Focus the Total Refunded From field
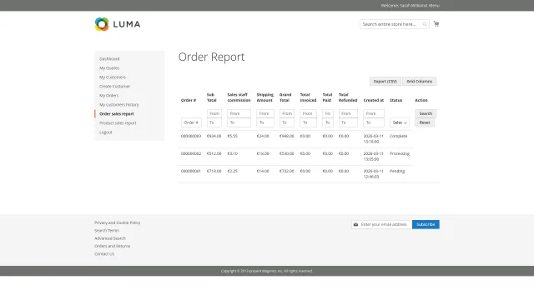Image resolution: width=534 pixels, height=300 pixels. click(x=348, y=113)
